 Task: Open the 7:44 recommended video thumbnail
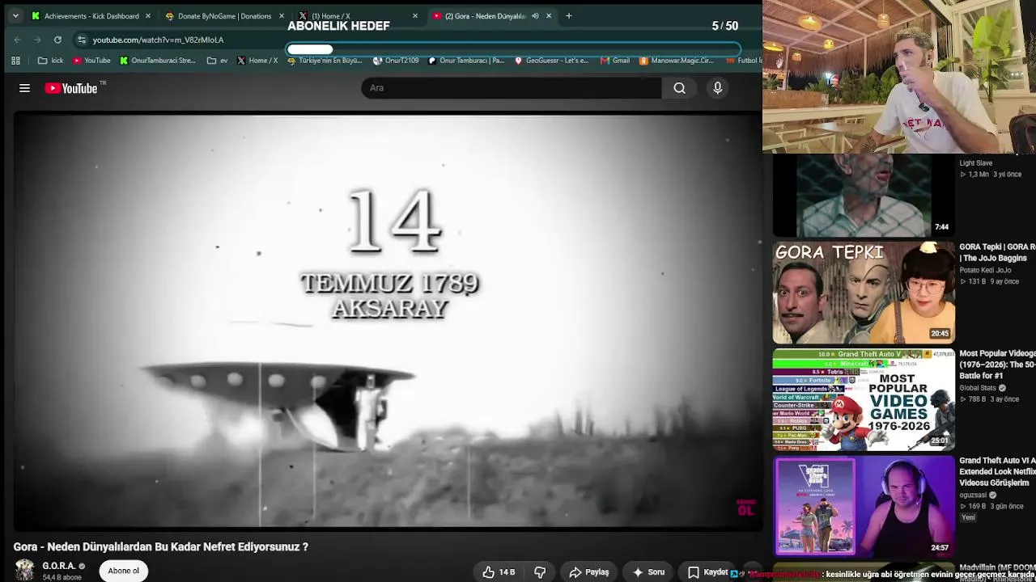click(x=864, y=195)
